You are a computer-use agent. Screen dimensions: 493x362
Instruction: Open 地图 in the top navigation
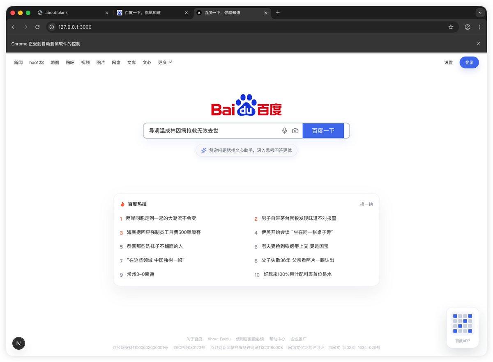[x=55, y=63]
